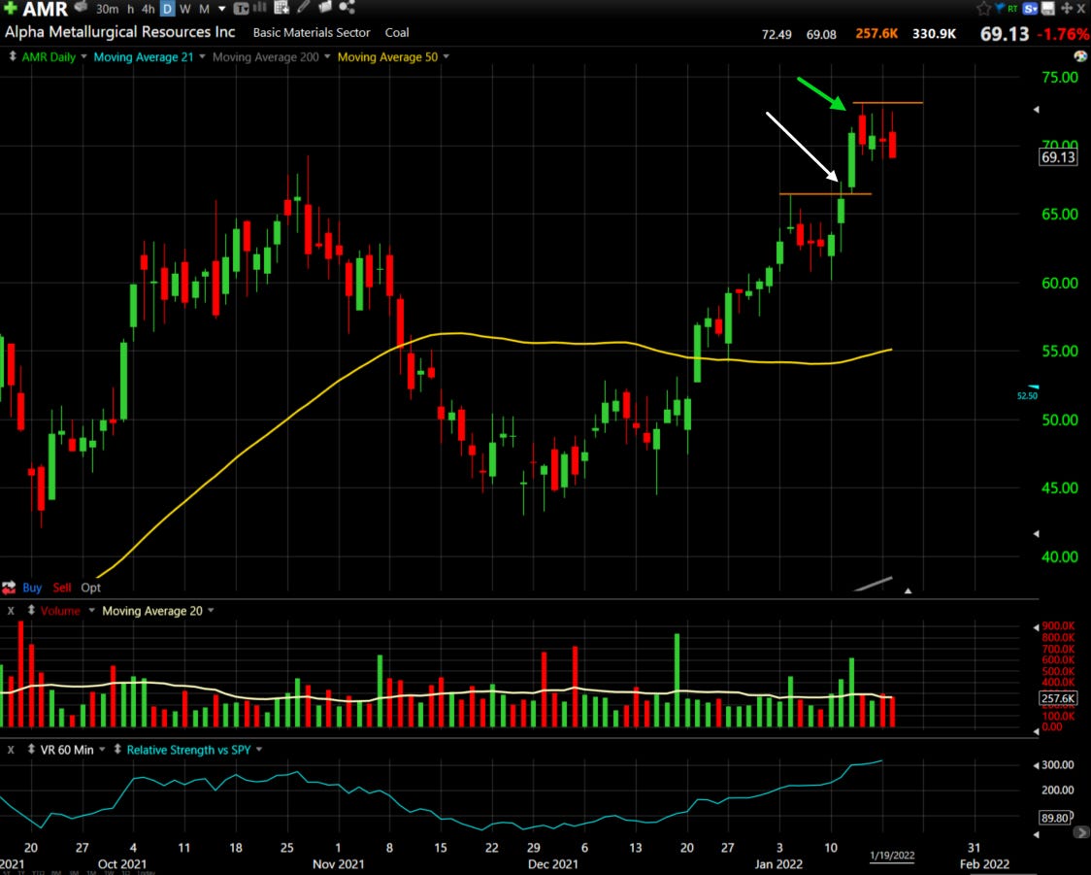Click the Buy button

[x=32, y=588]
